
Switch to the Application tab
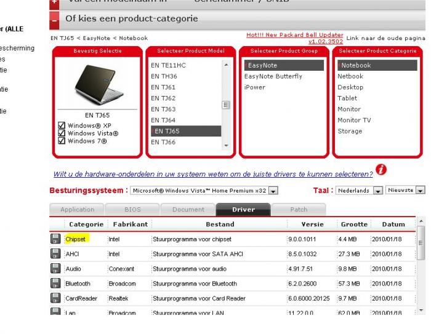point(77,210)
